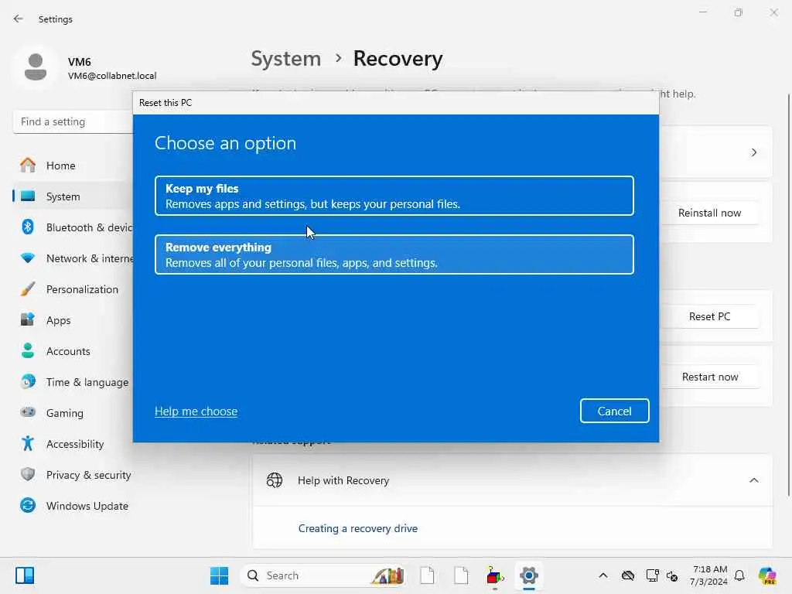792x594 pixels.
Task: Click the taskbar Search box
Action: [x=323, y=575]
